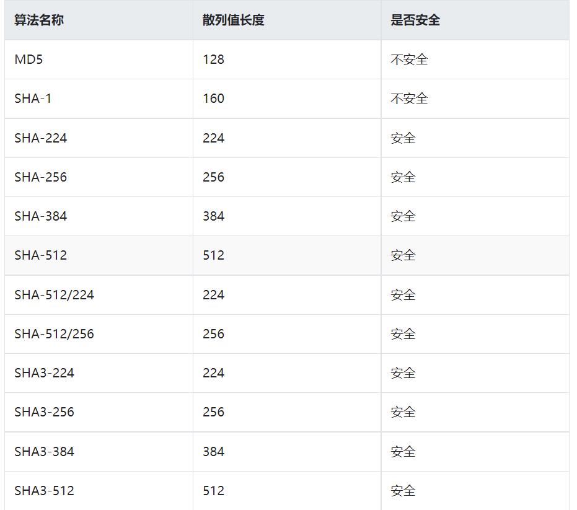Click the 128 hash length value
The height and width of the screenshot is (510, 577).
[213, 59]
